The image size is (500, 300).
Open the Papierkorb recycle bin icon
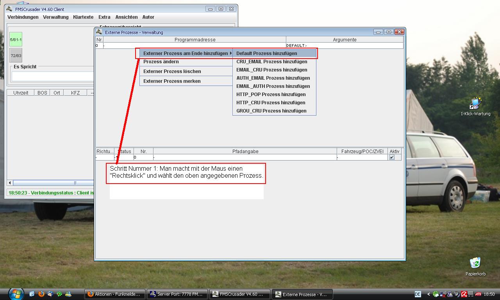[475, 263]
